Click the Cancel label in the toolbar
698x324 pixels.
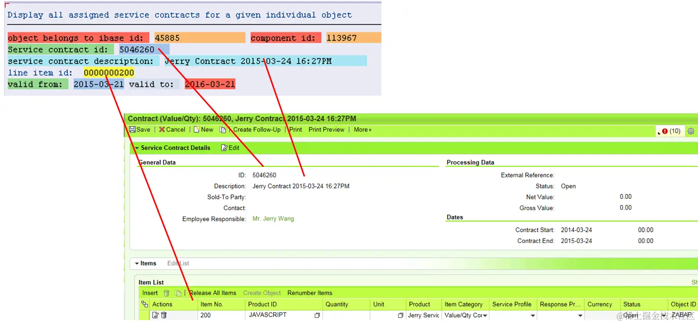[176, 130]
